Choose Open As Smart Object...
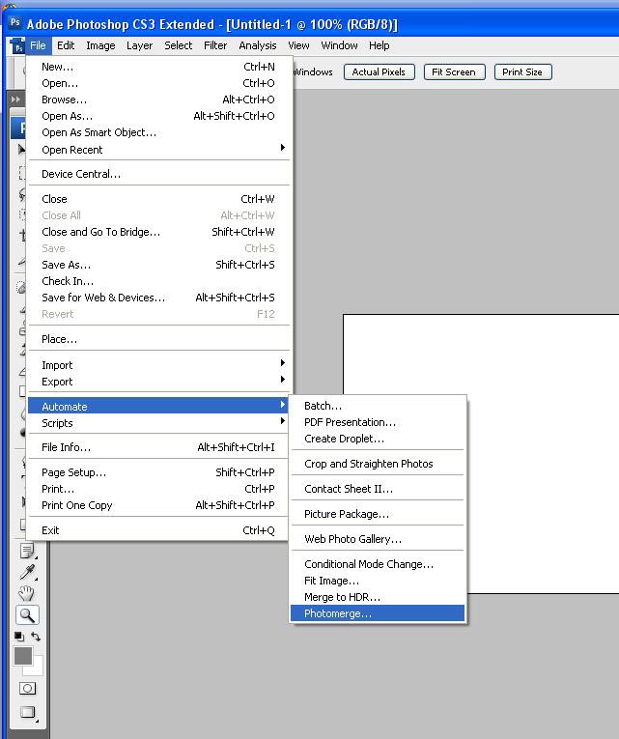This screenshot has height=739, width=619. tap(158, 132)
